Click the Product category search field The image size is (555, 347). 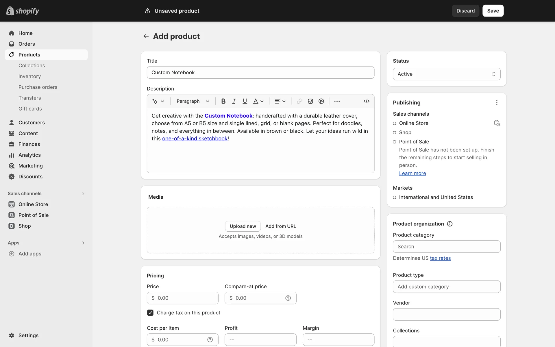click(446, 247)
